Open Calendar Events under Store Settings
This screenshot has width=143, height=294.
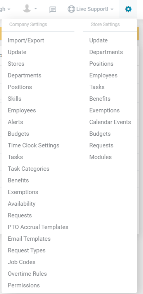tap(110, 122)
